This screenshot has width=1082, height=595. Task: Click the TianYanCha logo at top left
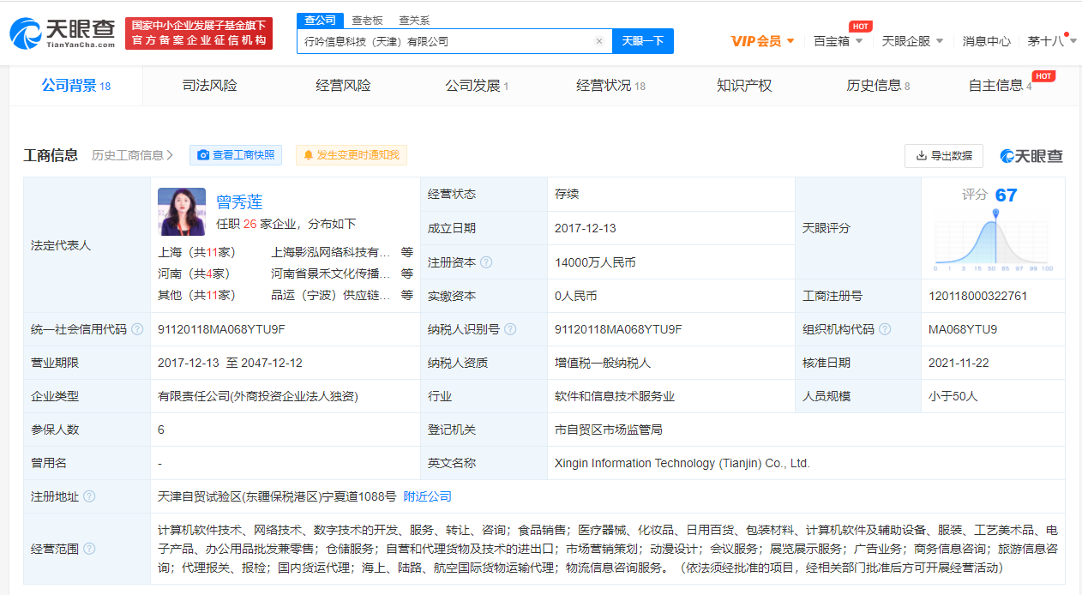(x=62, y=33)
